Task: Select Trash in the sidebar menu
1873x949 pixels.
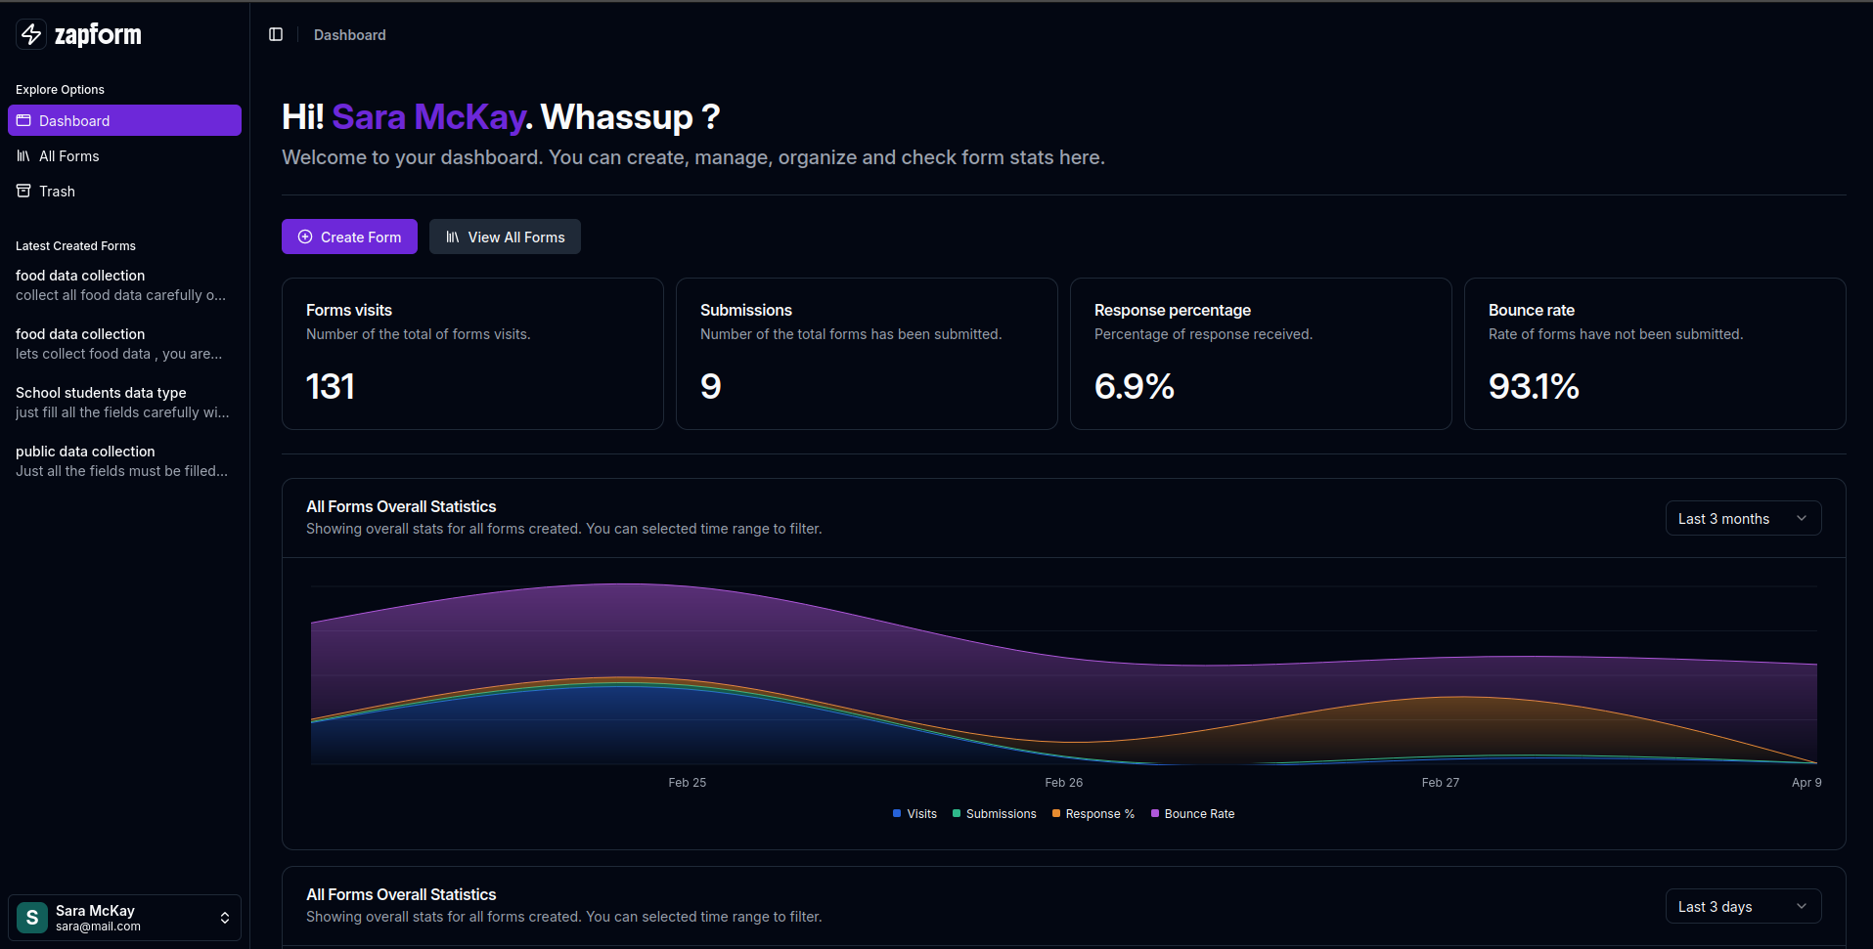Action: [x=57, y=192]
